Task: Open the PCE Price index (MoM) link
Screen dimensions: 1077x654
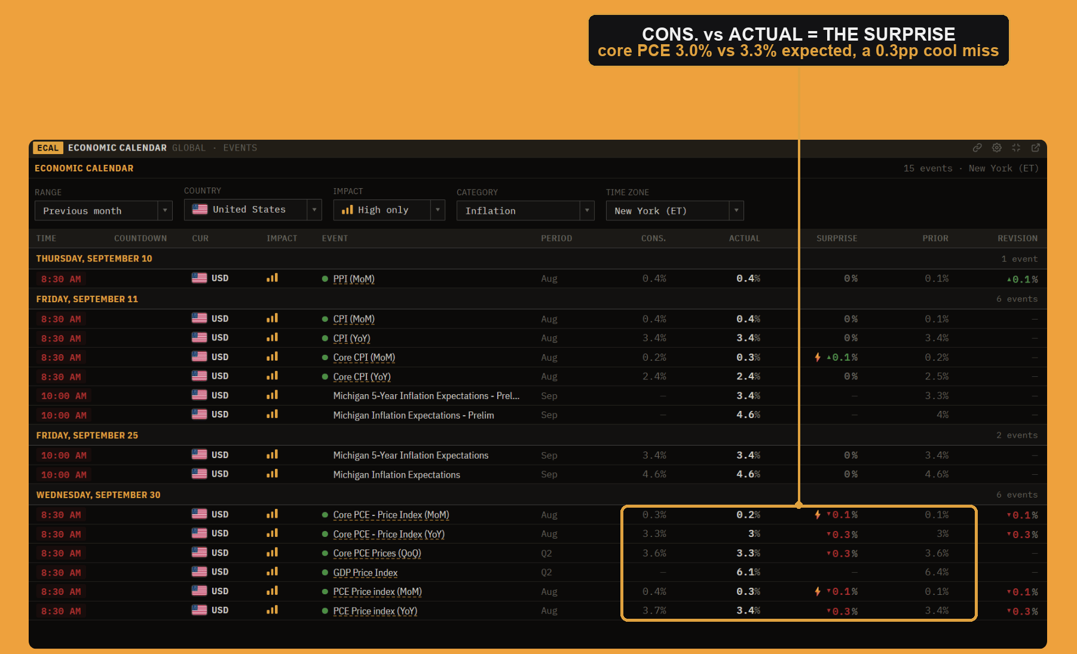Action: pos(377,592)
